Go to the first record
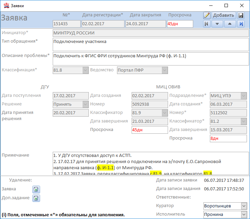Viewport: 250px width, 219px height. pyautogui.click(x=207, y=24)
